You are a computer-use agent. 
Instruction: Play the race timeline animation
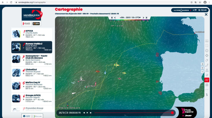(87, 113)
